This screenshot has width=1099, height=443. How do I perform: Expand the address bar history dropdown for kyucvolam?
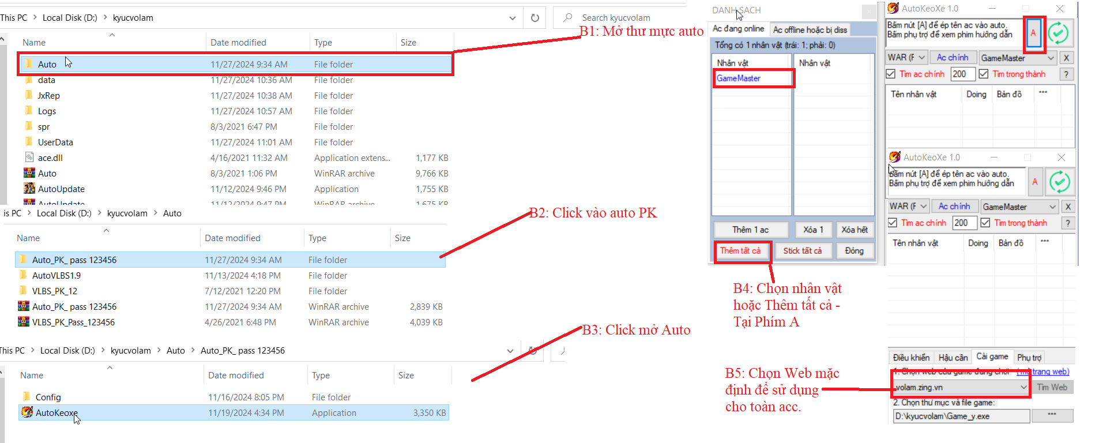coord(512,18)
